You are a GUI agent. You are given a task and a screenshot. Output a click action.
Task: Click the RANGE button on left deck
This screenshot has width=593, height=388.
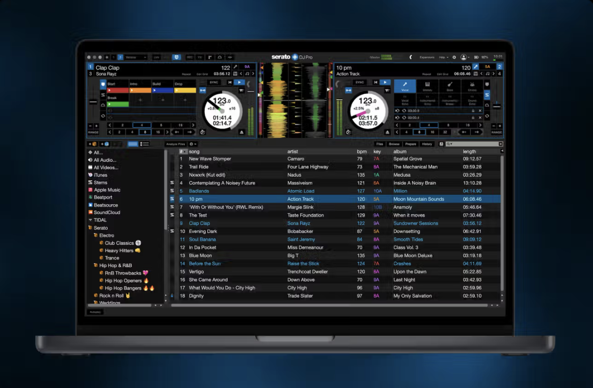[93, 132]
